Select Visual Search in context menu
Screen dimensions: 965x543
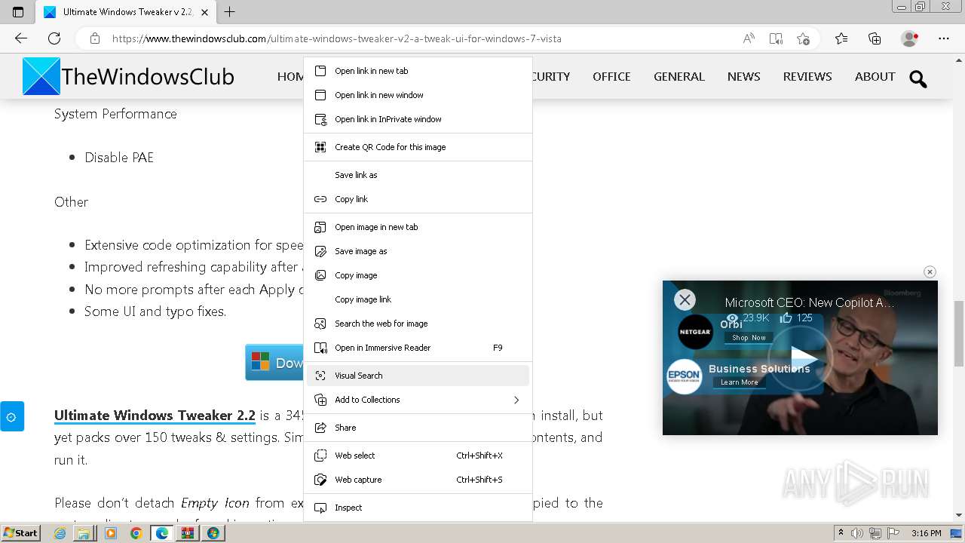coord(418,376)
